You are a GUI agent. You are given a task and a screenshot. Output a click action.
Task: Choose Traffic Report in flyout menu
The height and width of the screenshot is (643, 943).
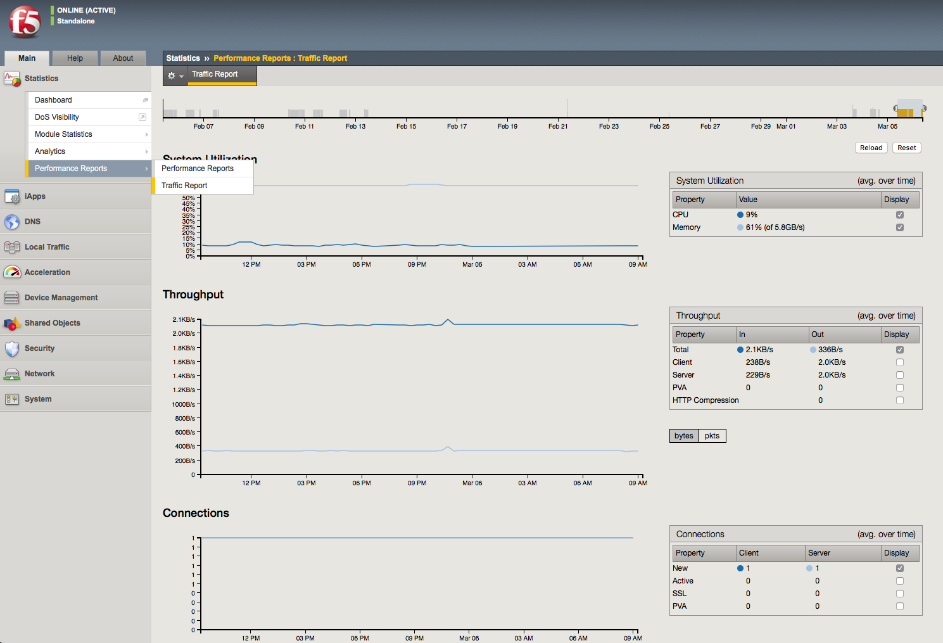coord(203,186)
